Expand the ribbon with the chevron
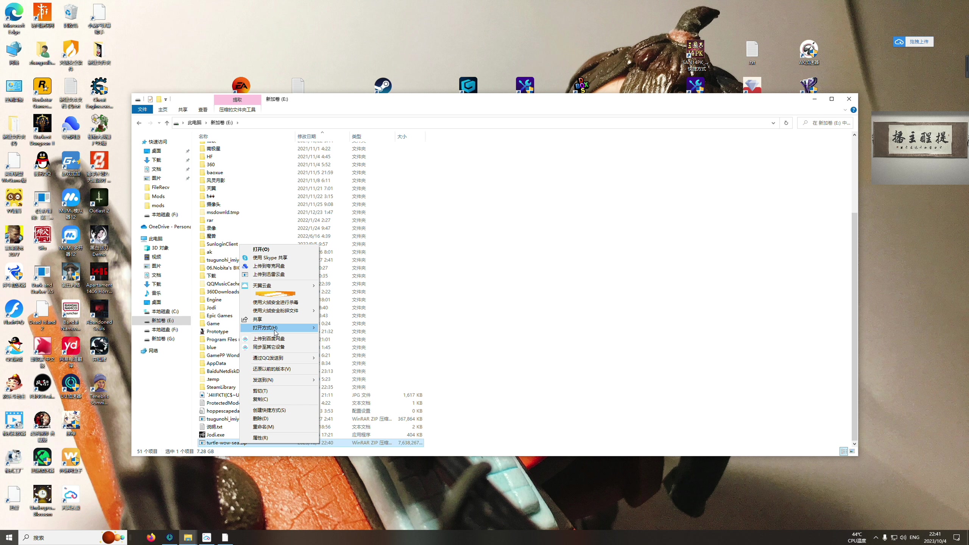Image resolution: width=969 pixels, height=545 pixels. [x=845, y=110]
